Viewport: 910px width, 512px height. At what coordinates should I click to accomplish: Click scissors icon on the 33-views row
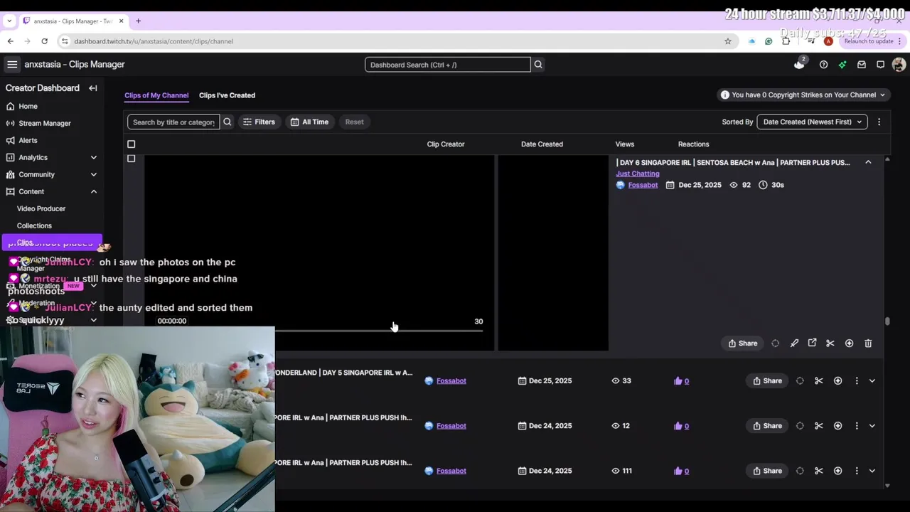point(819,381)
